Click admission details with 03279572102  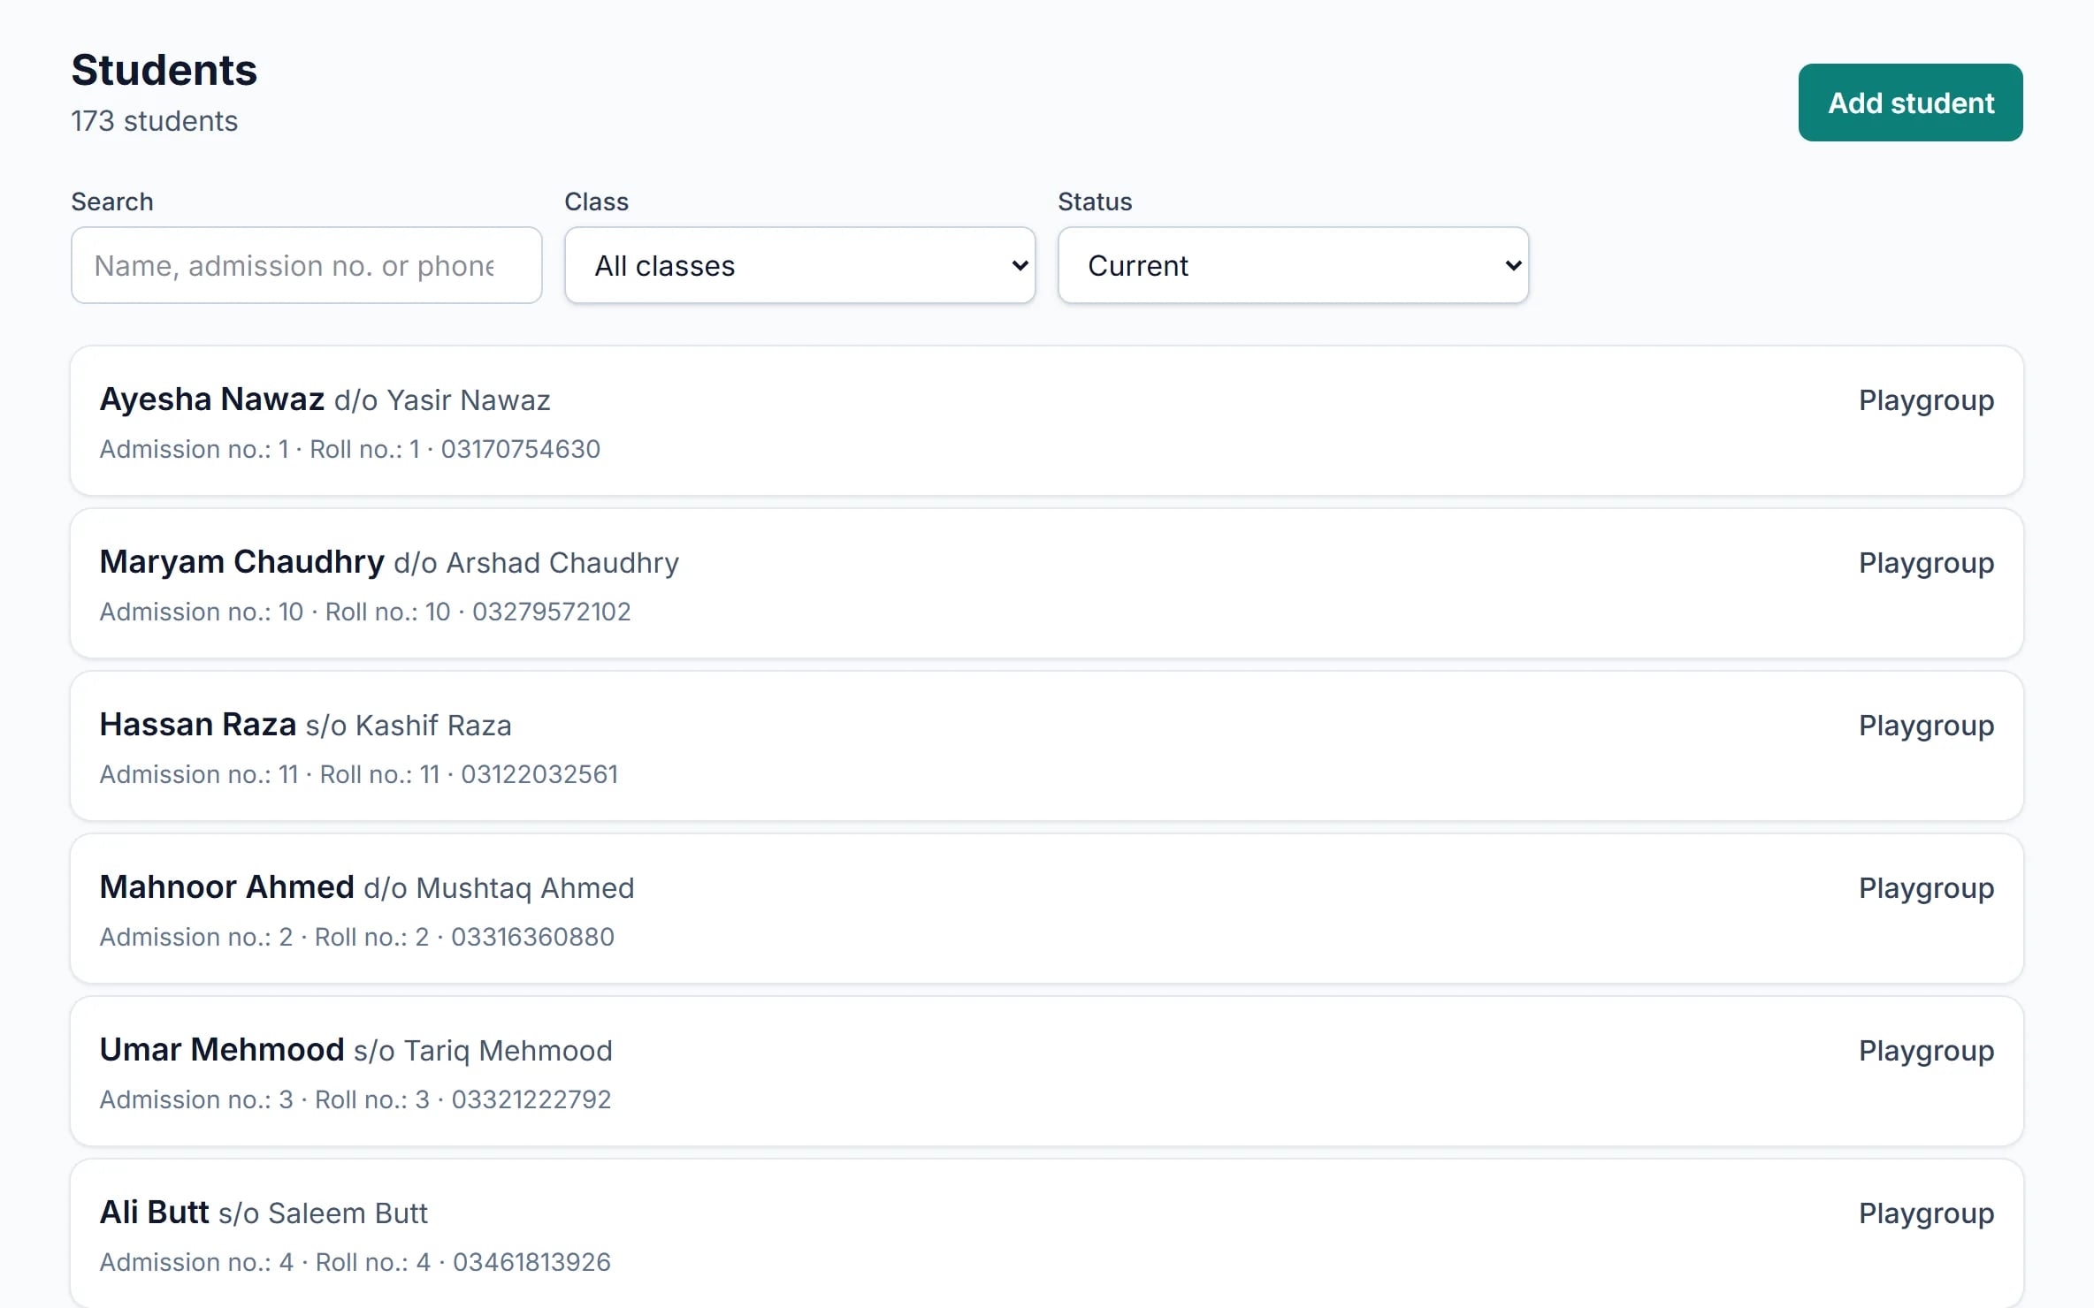click(x=365, y=612)
